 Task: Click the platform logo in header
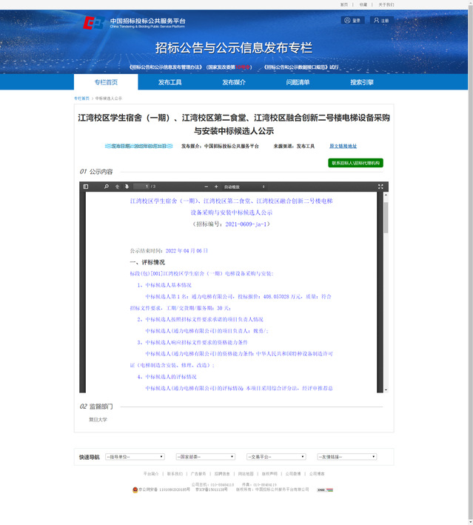[95, 24]
